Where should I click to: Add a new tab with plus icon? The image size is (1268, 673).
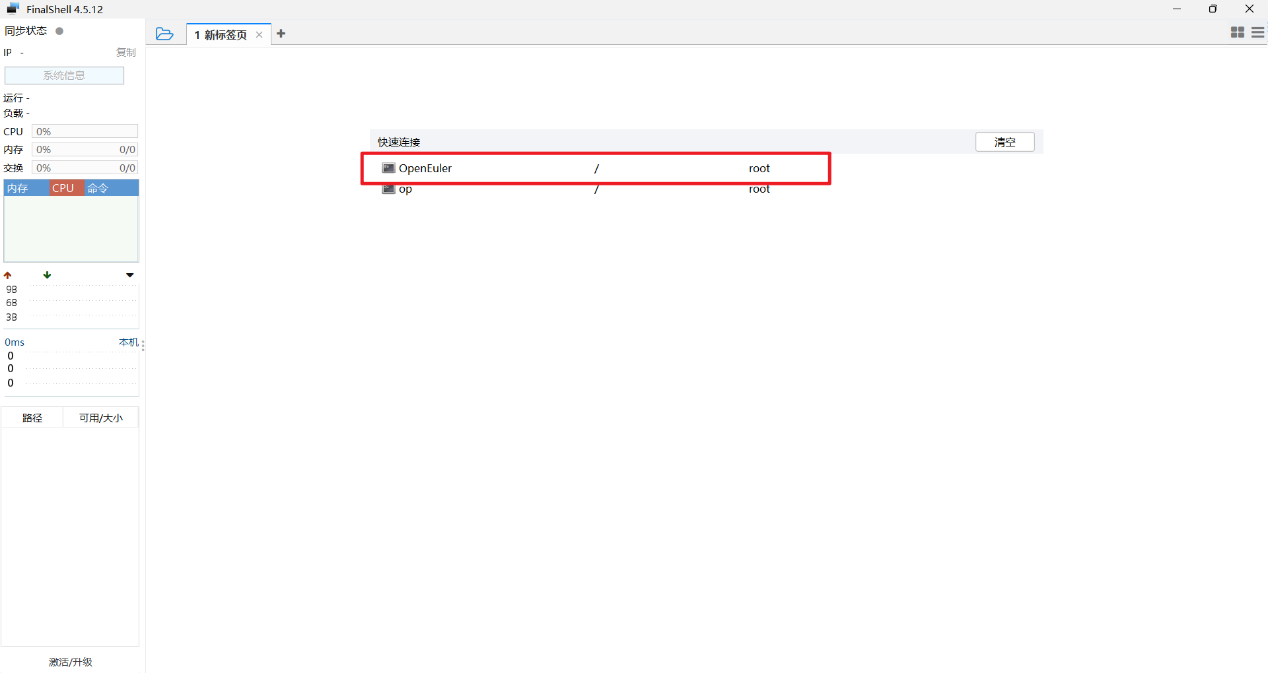tap(281, 34)
